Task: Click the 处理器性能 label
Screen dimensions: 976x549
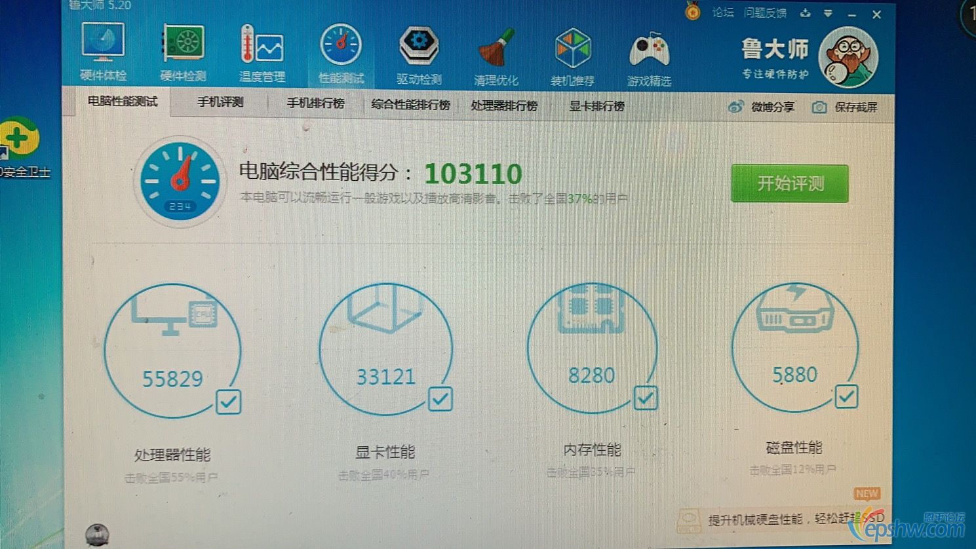Action: 172,455
